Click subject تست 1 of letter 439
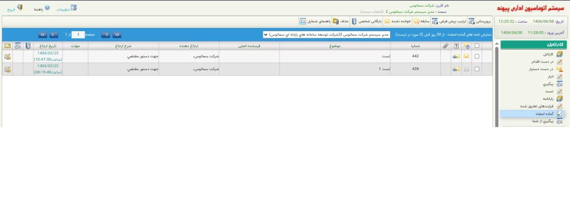 [x=384, y=69]
